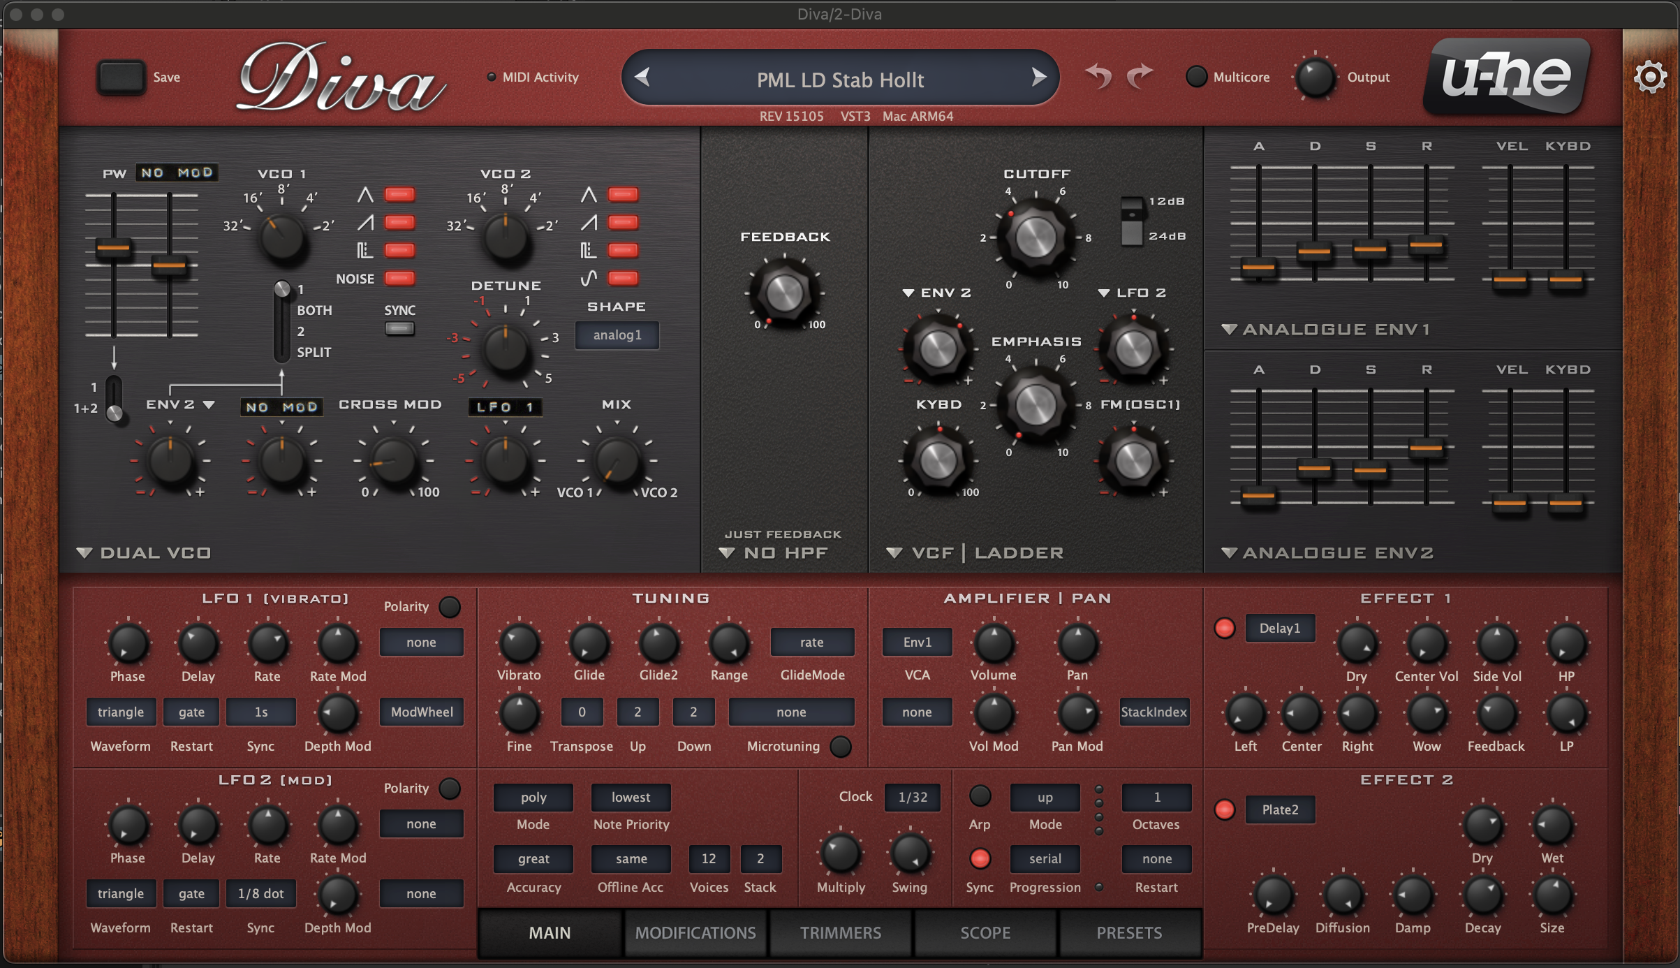Click the Delay1 effect type button
The width and height of the screenshot is (1680, 968).
click(x=1279, y=628)
